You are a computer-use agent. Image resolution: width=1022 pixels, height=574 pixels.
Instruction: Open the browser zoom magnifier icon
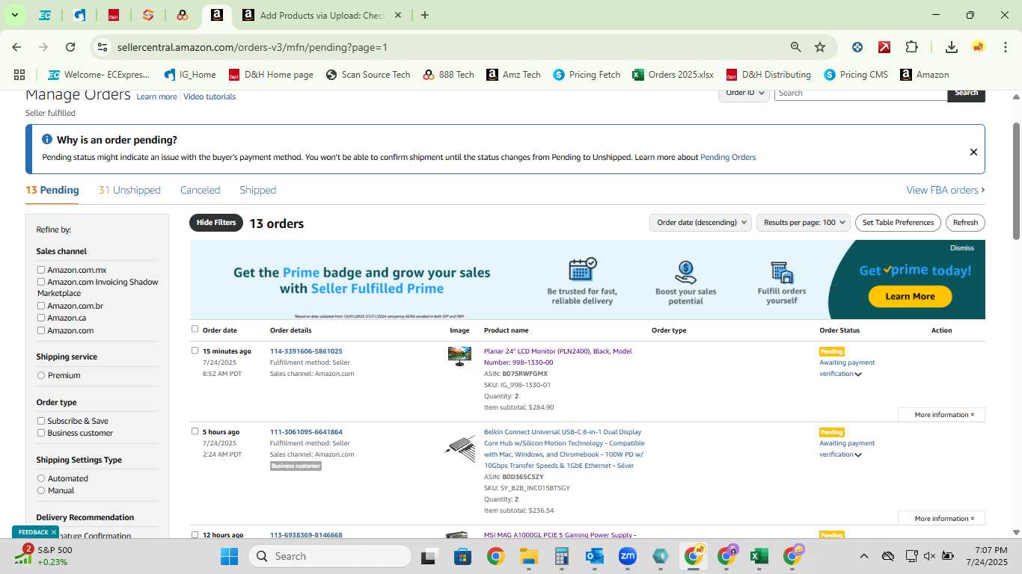click(x=796, y=47)
